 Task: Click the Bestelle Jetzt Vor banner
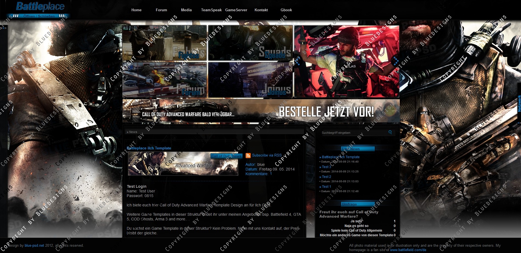[261, 111]
